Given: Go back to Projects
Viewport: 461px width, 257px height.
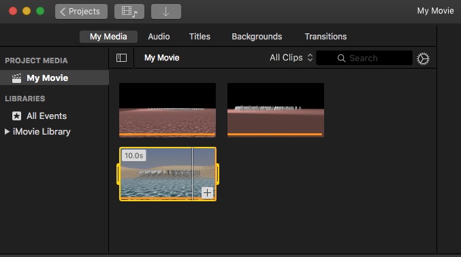Looking at the screenshot, I should (x=81, y=12).
